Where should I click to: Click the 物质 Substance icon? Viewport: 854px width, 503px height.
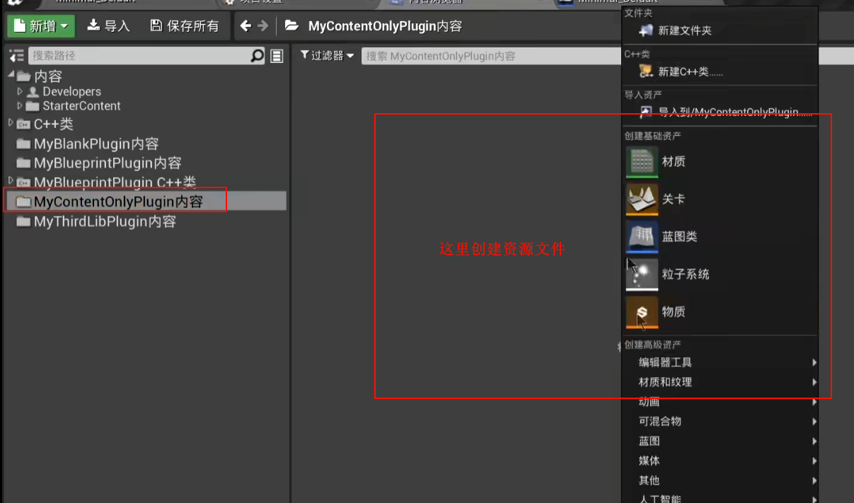coord(642,312)
